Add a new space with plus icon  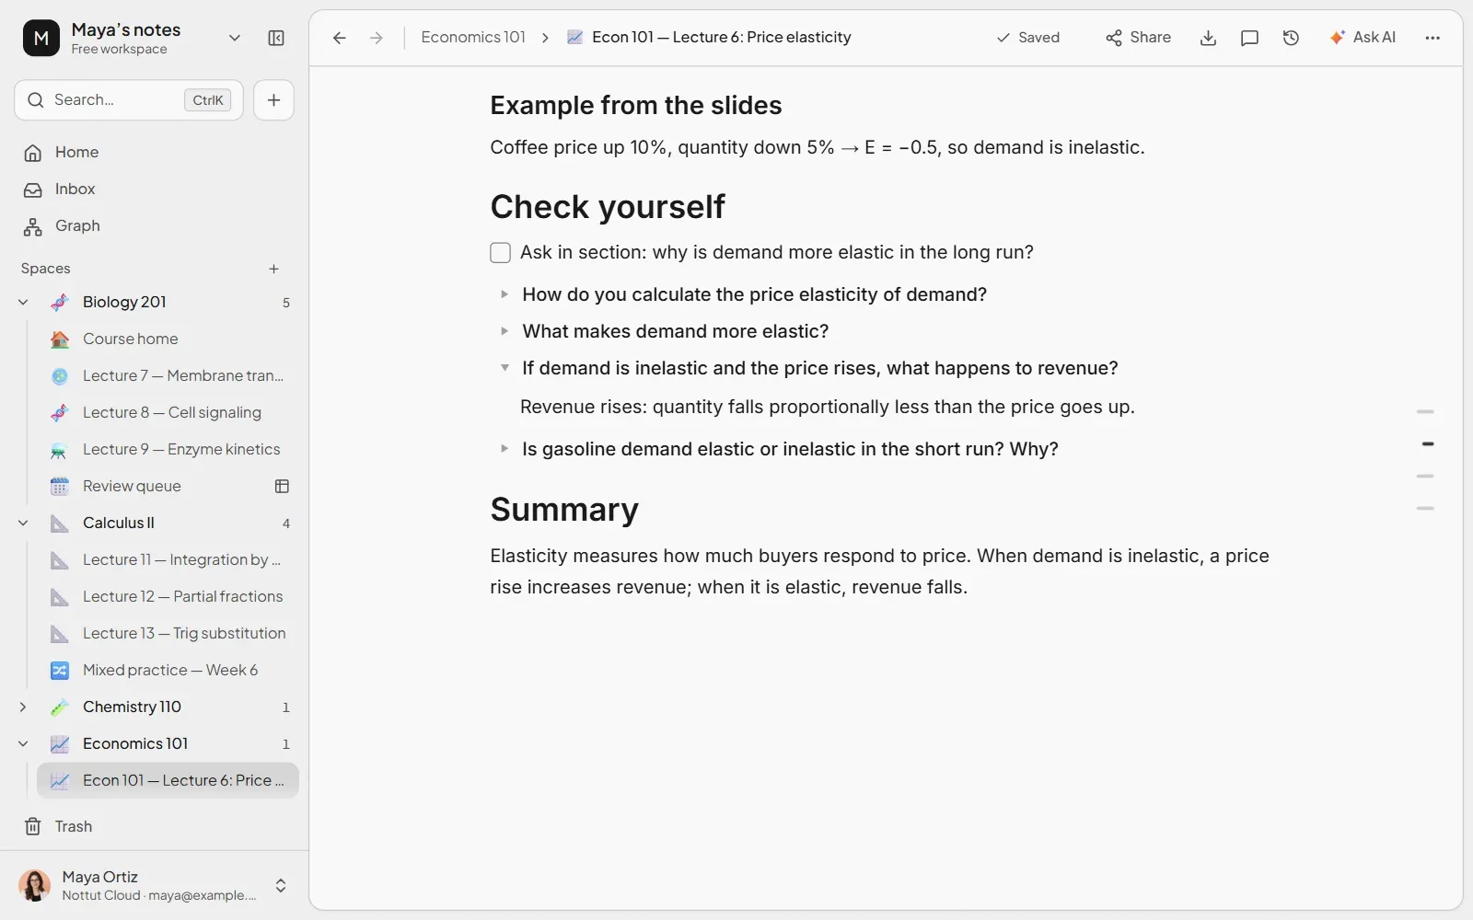tap(273, 269)
